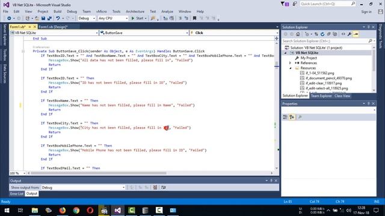Open the Server Explorer side tab

point(5,35)
